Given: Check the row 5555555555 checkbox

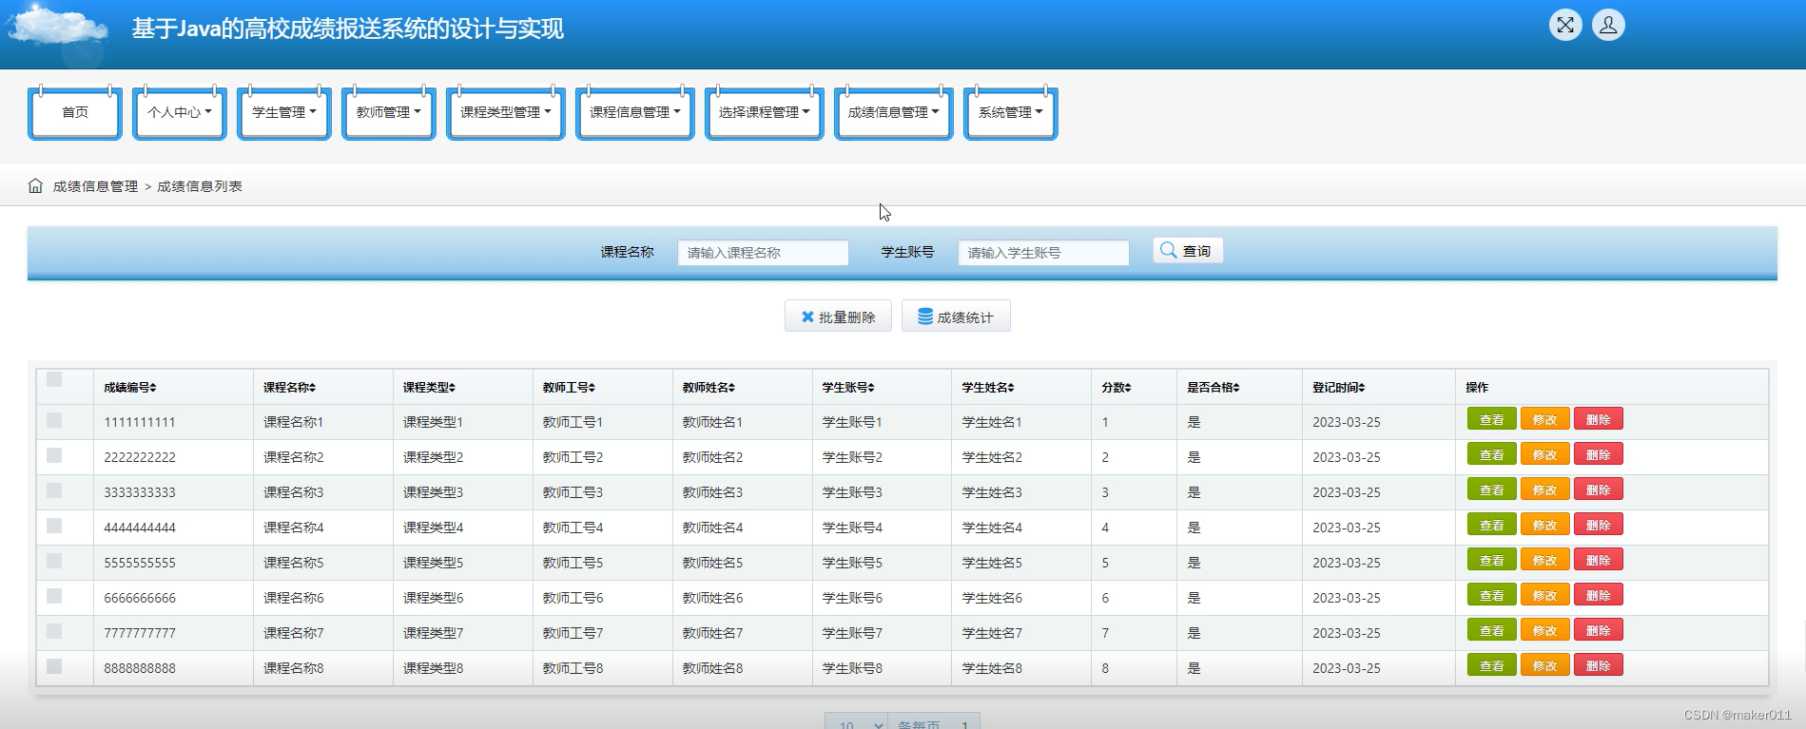Looking at the screenshot, I should [x=54, y=561].
